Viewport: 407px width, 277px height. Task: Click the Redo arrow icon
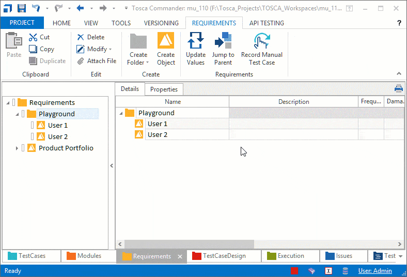(58, 8)
